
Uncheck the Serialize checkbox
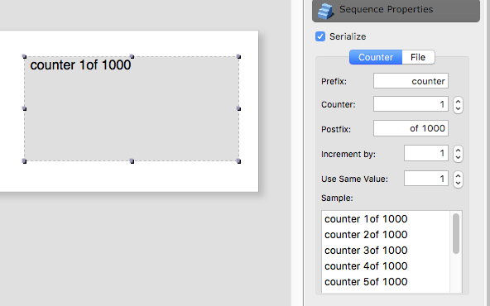tap(320, 36)
